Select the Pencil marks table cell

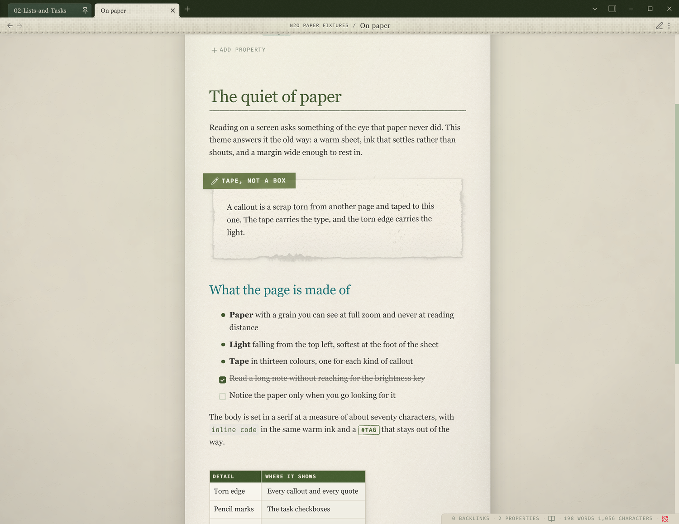[x=235, y=509]
